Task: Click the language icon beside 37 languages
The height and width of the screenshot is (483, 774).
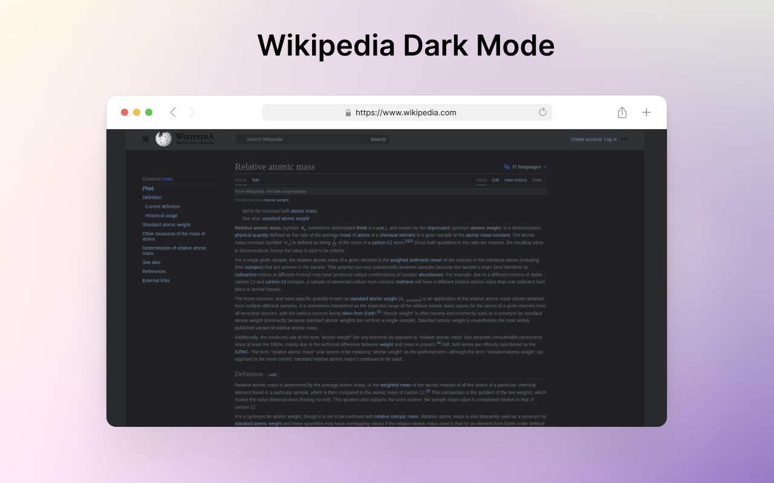Action: [x=506, y=167]
